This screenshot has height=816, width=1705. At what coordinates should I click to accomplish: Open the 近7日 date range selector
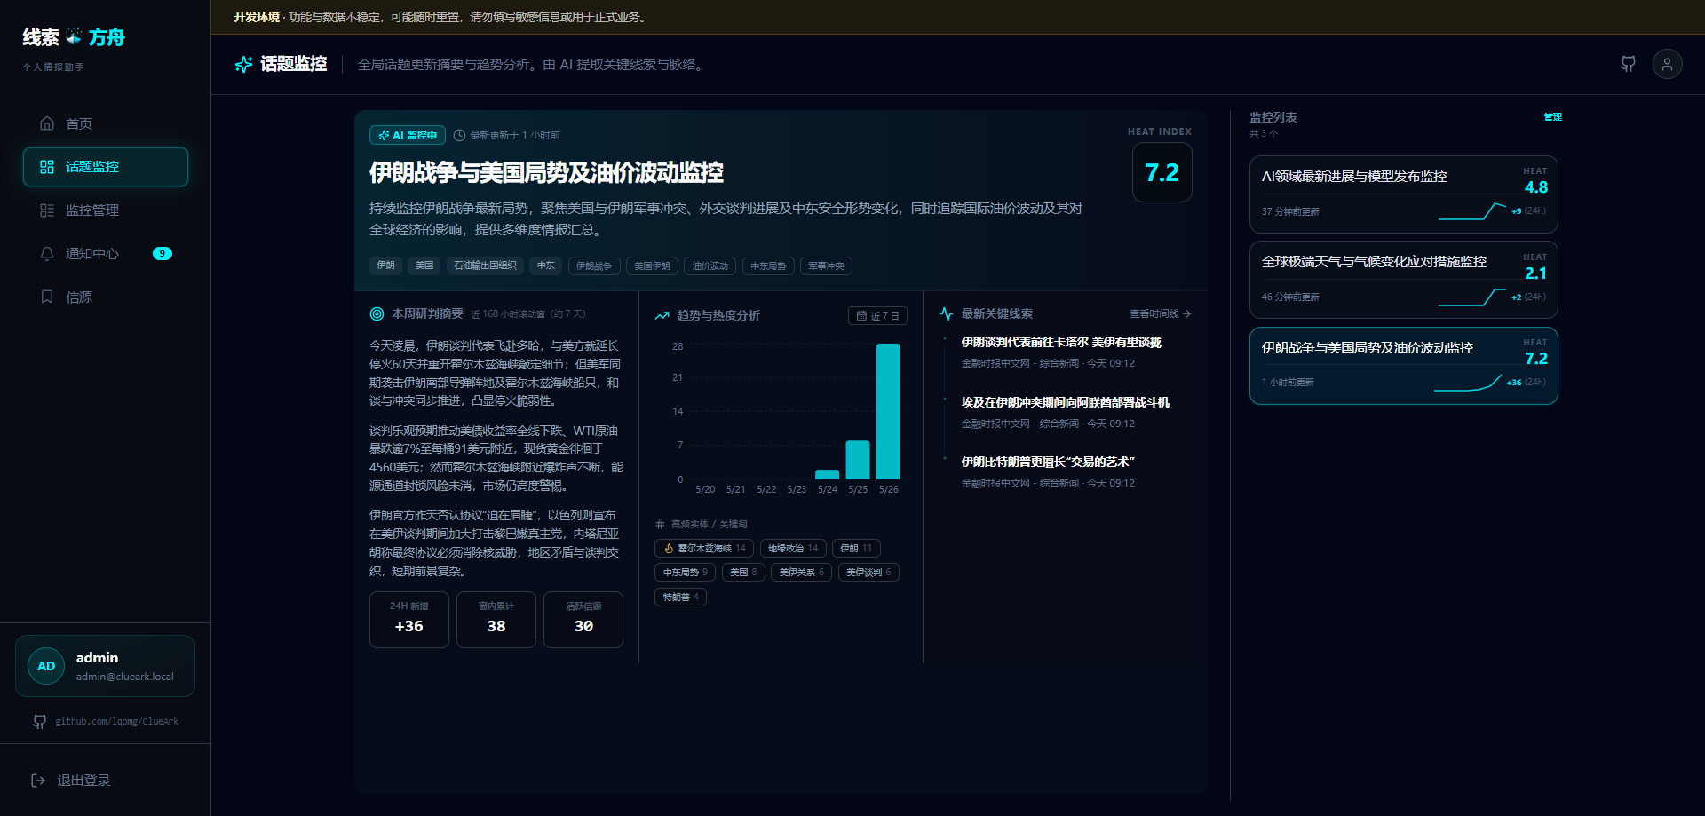877,316
